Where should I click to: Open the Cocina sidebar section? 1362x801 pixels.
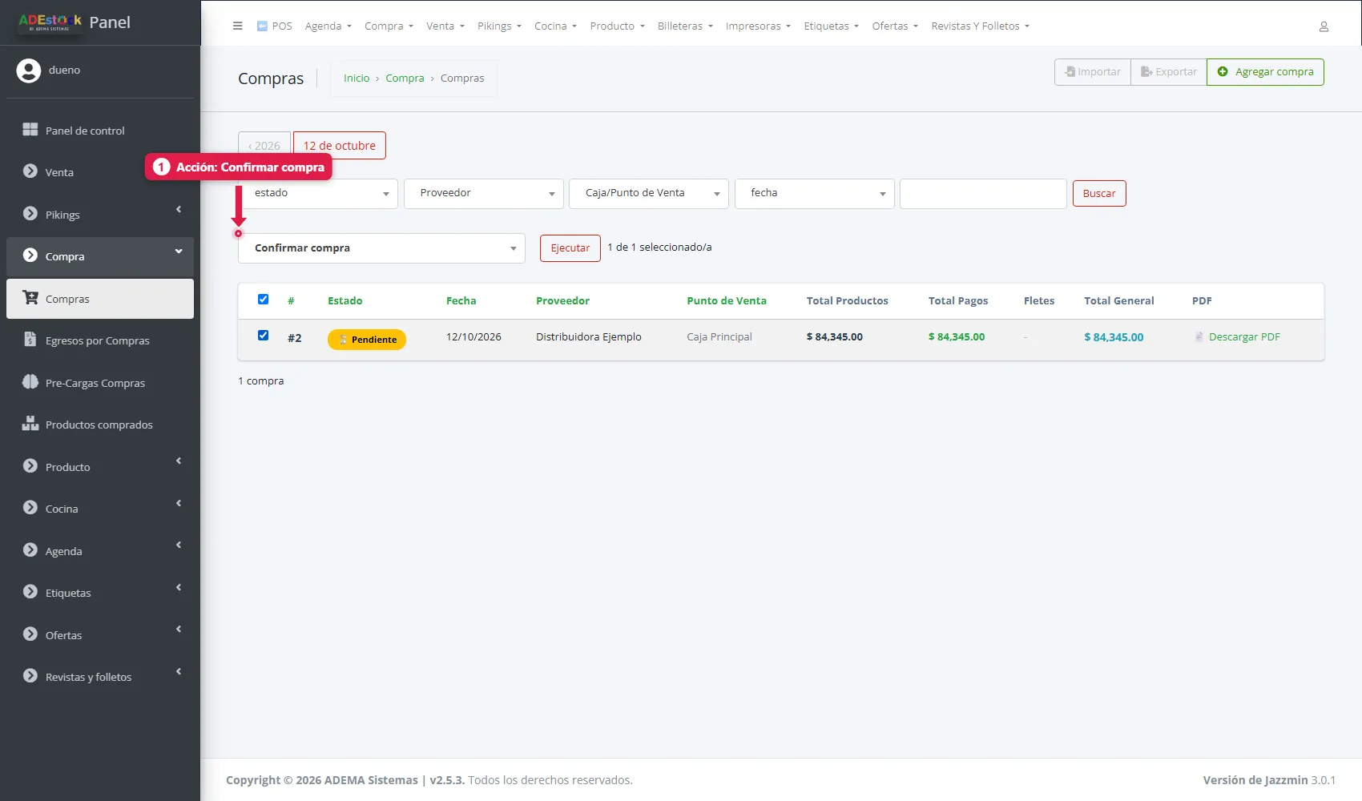[x=100, y=509]
